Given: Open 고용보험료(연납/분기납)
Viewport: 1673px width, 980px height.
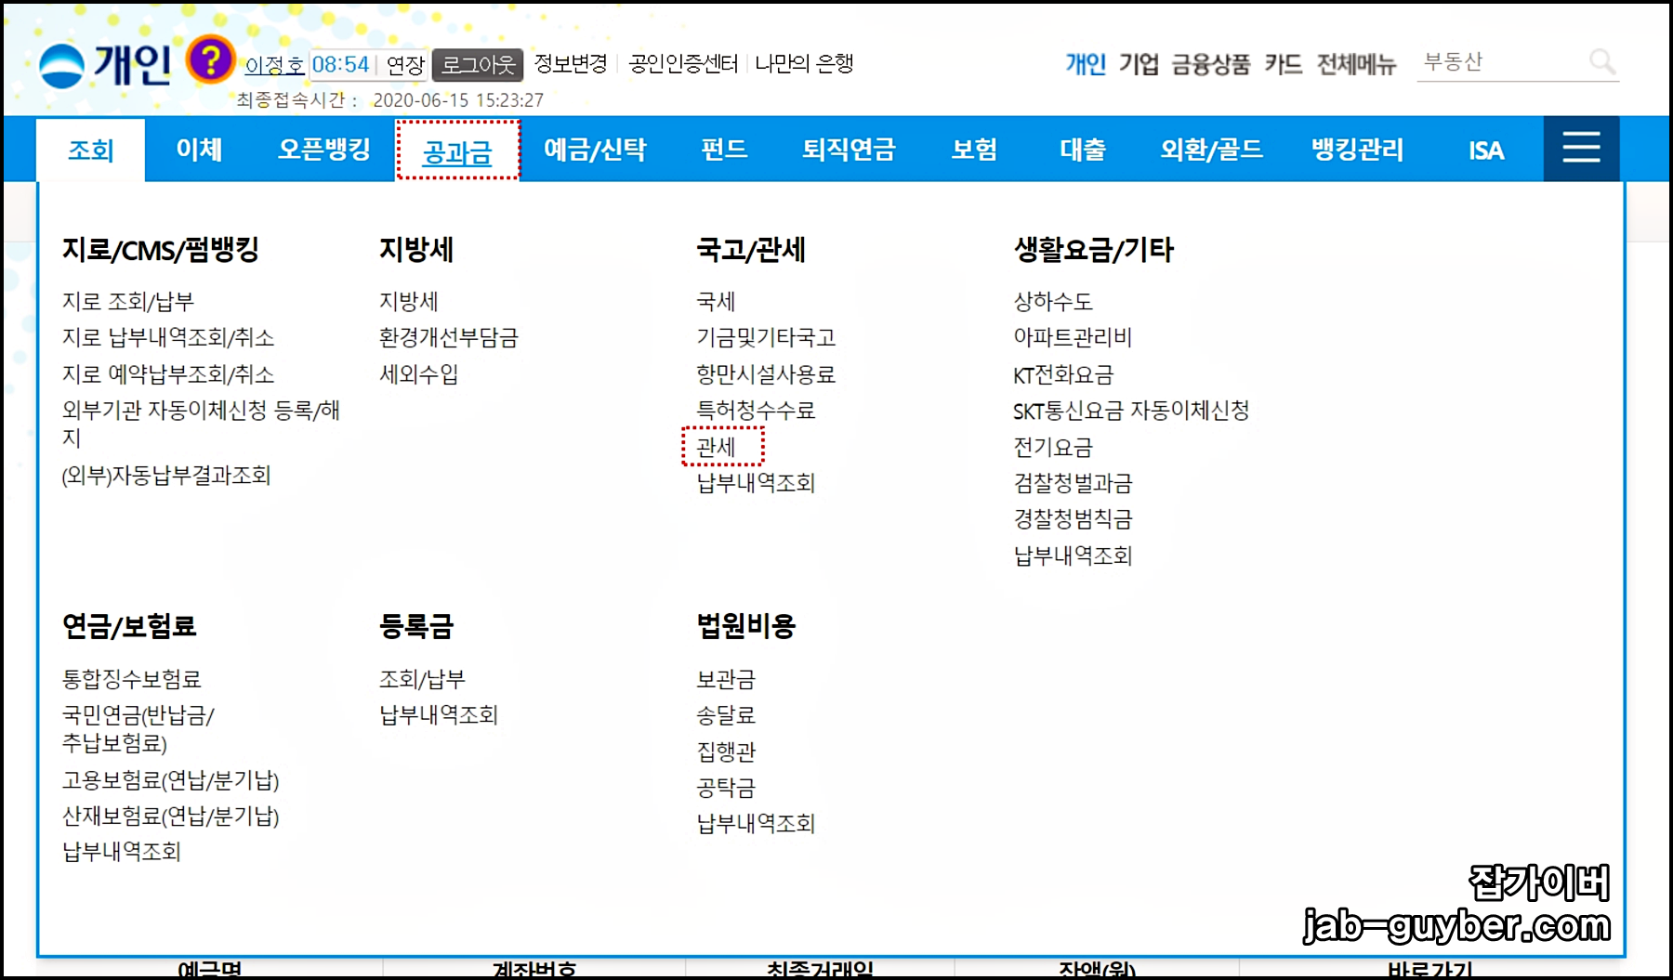Looking at the screenshot, I should point(171,780).
